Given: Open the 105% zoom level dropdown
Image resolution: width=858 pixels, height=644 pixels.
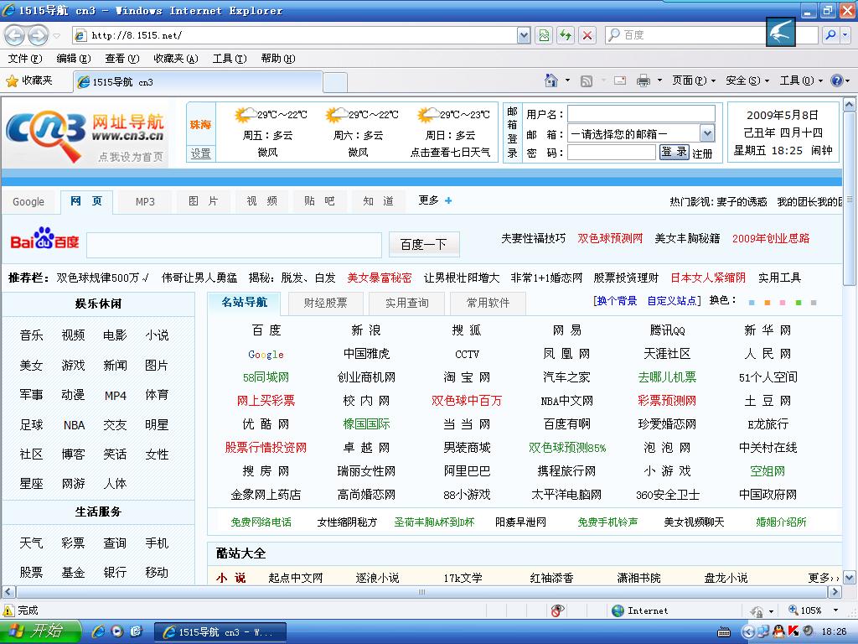Looking at the screenshot, I should [x=834, y=610].
